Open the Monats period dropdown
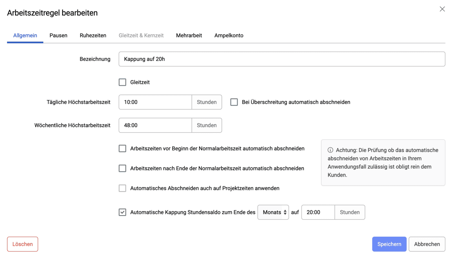This screenshot has height=258, width=452. (x=273, y=212)
